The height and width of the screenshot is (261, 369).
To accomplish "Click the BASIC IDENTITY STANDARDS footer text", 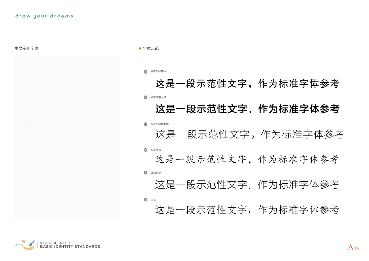I will coord(70,247).
